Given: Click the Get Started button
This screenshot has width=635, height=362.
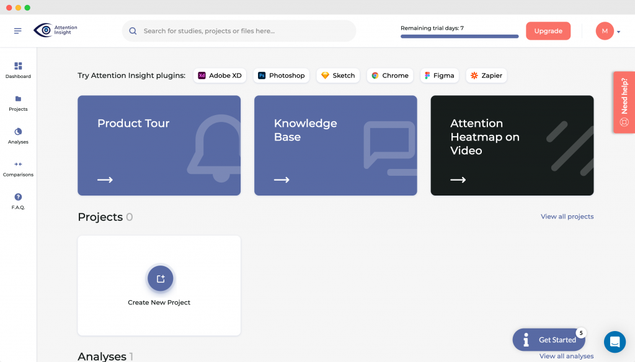Looking at the screenshot, I should [549, 340].
